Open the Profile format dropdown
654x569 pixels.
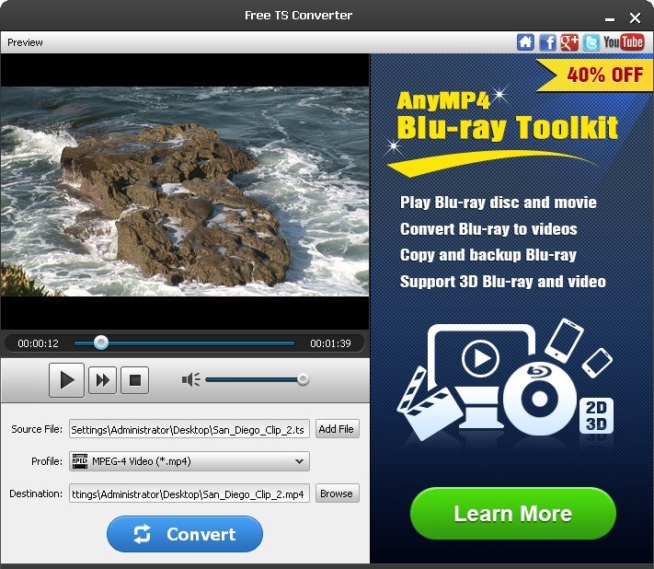(x=189, y=461)
